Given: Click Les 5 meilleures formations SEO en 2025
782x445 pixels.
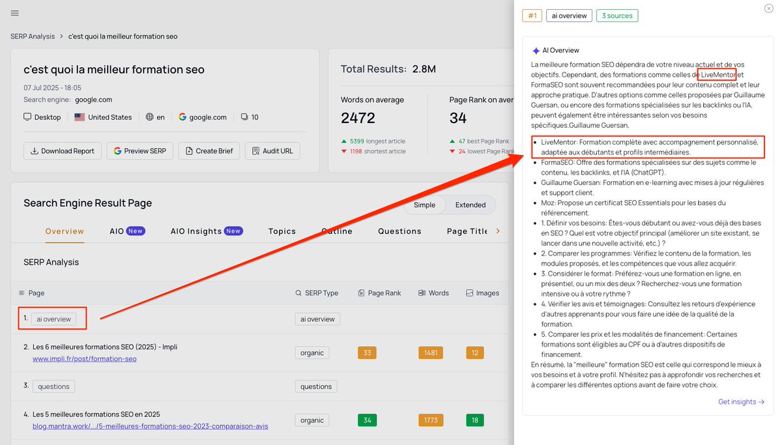Looking at the screenshot, I should [96, 414].
